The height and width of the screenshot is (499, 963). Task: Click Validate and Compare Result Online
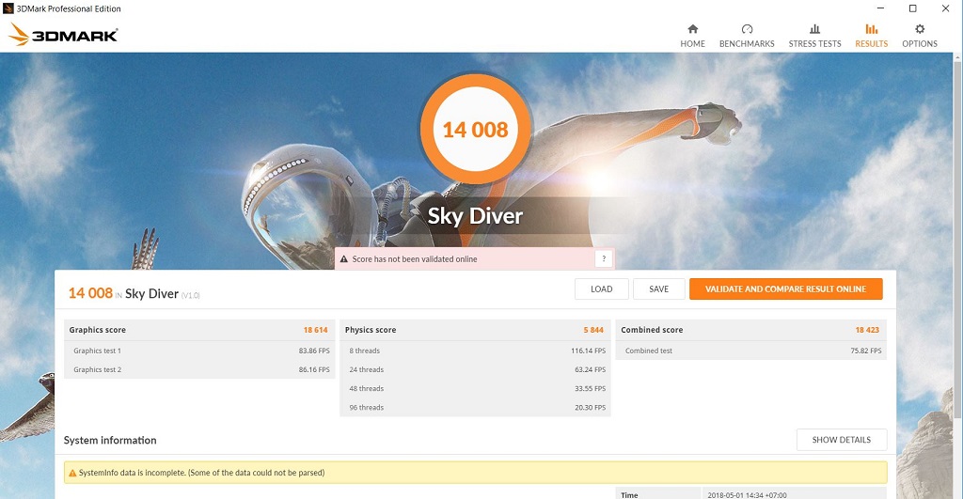click(785, 289)
